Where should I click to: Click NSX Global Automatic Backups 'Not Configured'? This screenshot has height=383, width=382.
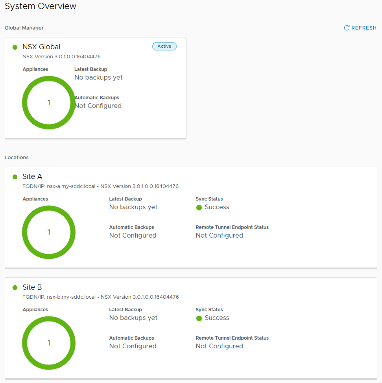click(x=98, y=106)
